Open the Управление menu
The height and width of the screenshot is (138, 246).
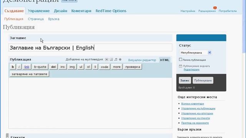(39, 11)
